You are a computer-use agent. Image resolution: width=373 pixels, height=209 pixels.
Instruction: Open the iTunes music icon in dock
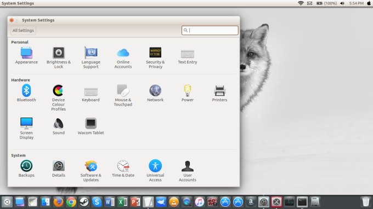[x=200, y=202]
